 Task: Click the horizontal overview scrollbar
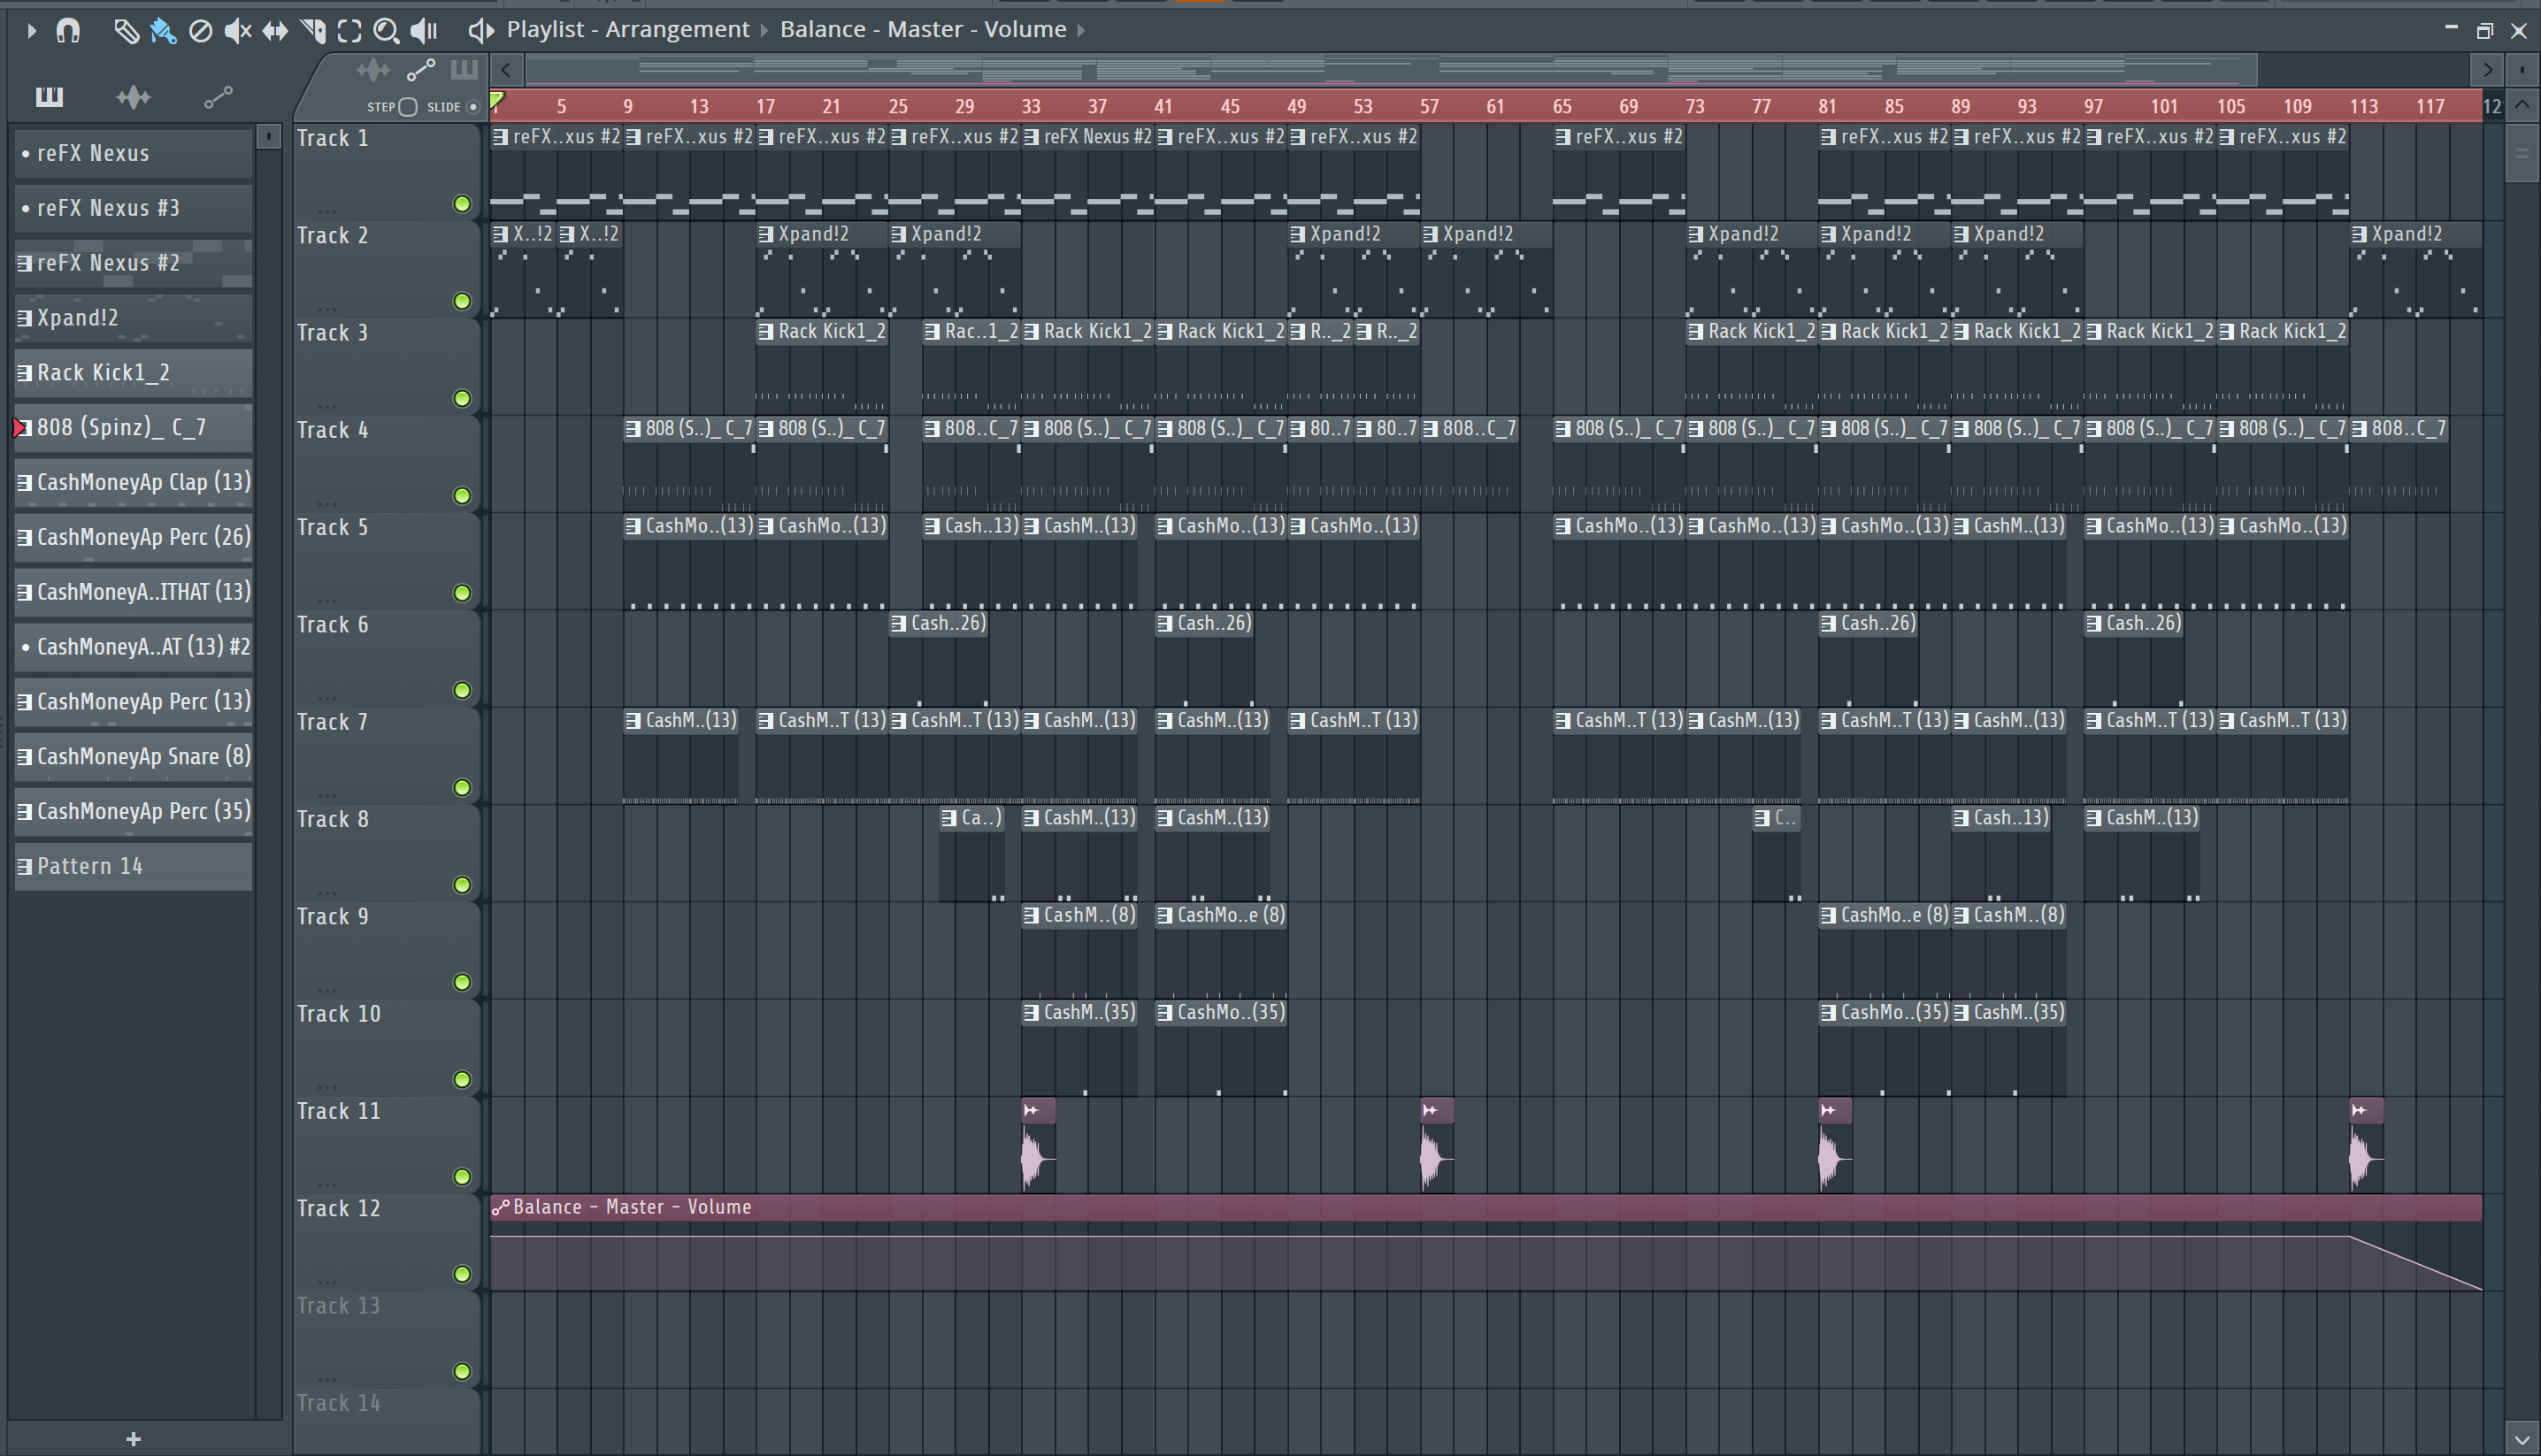coord(1391,70)
